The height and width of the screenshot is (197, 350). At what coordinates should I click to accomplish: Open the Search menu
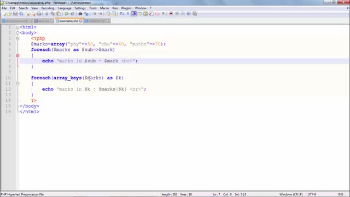point(23,8)
